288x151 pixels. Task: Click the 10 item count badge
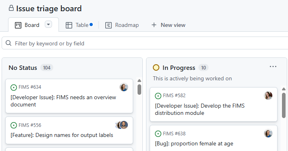point(203,68)
